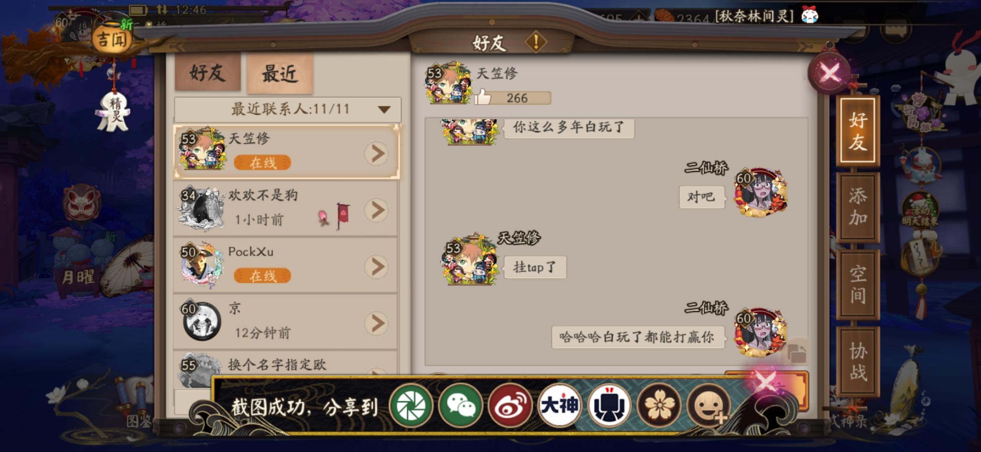Switch to the 好友 list tab

pos(208,72)
